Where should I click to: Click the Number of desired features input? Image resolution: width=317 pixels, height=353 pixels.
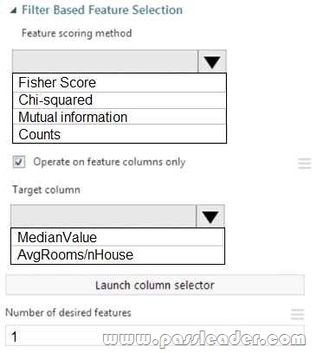(x=155, y=336)
